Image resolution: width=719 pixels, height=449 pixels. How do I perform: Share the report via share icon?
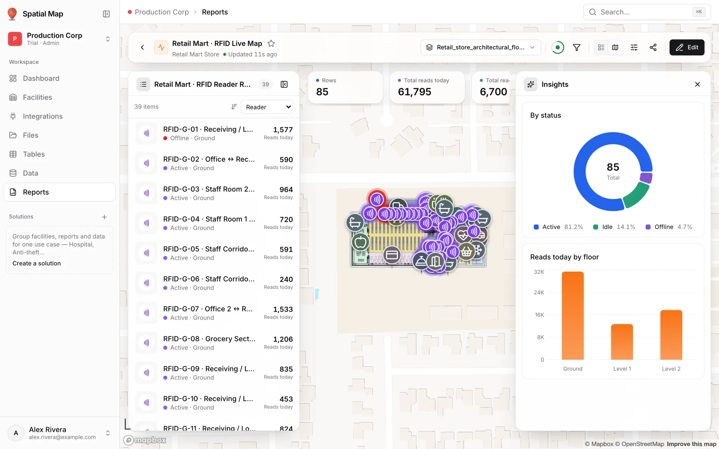tap(653, 48)
